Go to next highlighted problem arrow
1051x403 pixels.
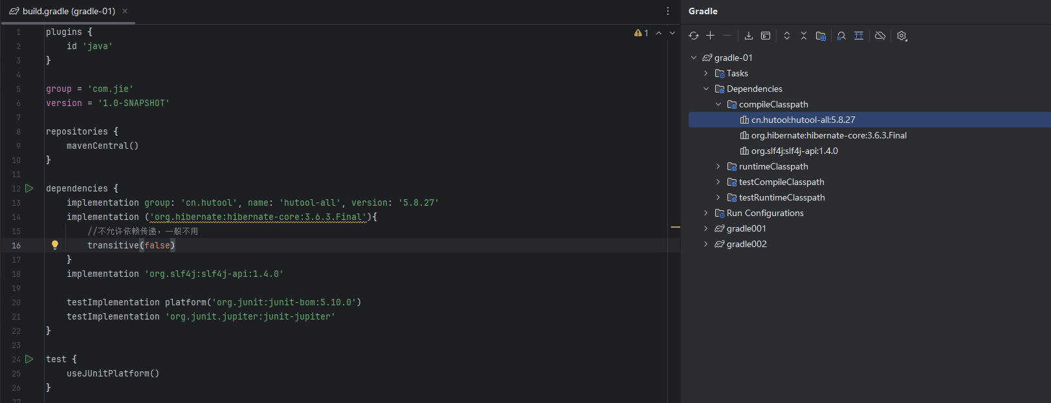tap(672, 33)
